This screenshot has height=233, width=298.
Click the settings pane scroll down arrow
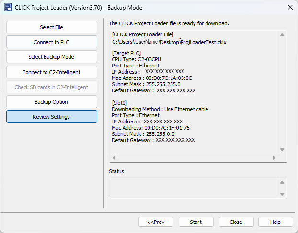pyautogui.click(x=282, y=150)
